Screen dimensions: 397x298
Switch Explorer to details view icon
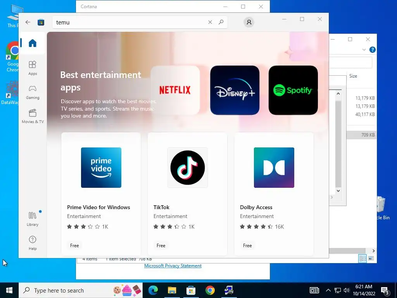362,258
